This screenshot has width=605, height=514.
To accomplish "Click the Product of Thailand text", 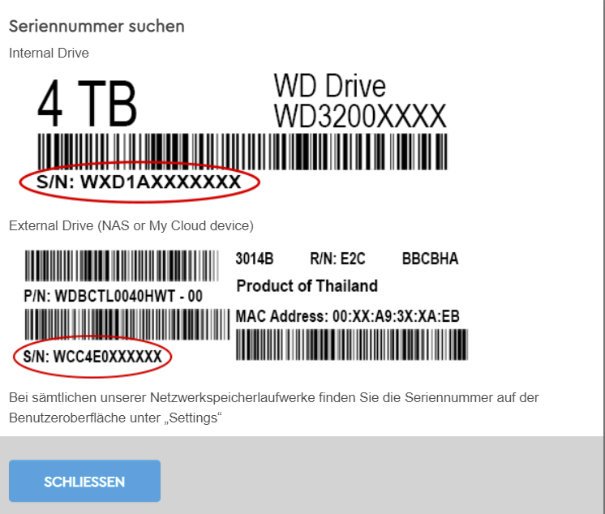I will tap(307, 286).
